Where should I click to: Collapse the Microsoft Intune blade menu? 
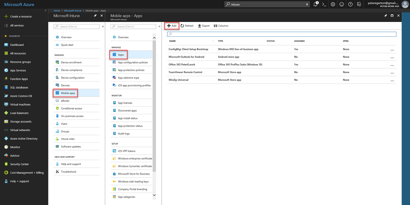(103, 26)
